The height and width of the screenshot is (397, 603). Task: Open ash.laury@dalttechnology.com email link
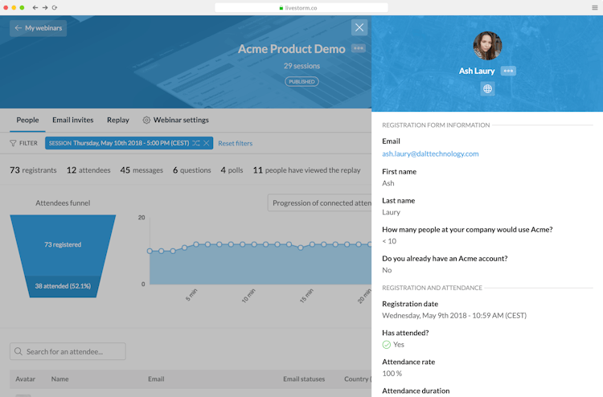tap(430, 153)
